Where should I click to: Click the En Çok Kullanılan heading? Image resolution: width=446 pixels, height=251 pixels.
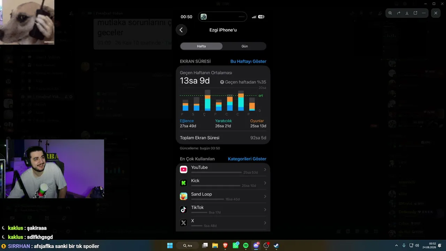197,159
